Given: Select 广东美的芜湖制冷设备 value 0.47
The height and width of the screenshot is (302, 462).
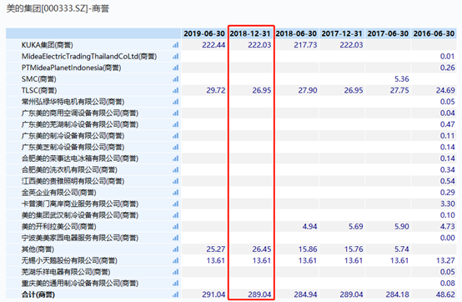Looking at the screenshot, I should tap(448, 124).
